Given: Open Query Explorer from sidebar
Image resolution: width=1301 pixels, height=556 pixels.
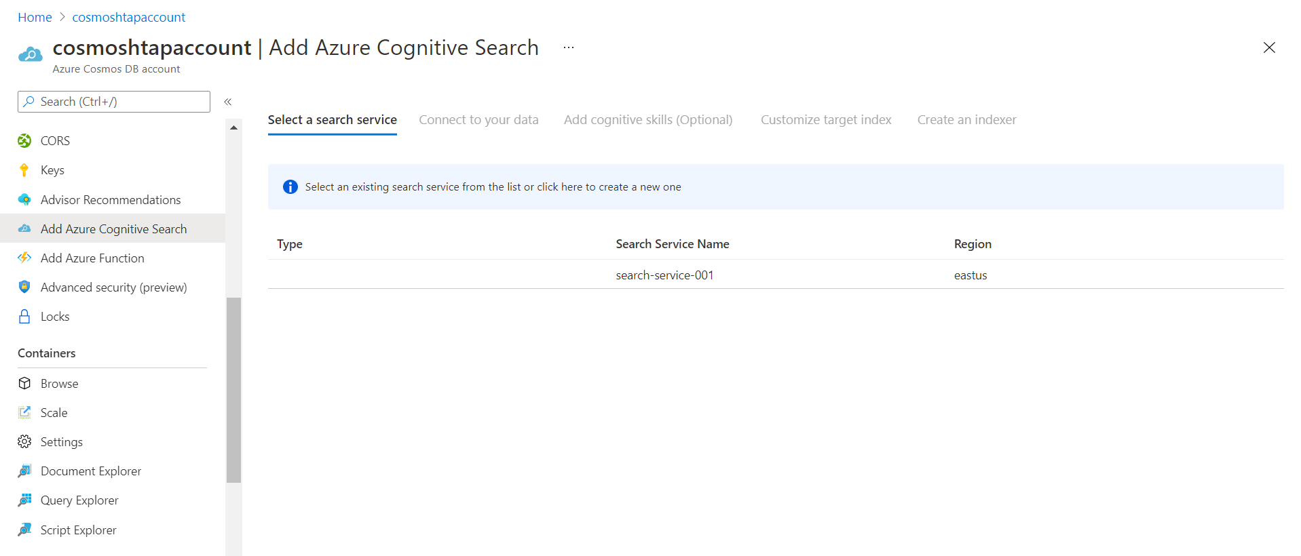Looking at the screenshot, I should (79, 500).
